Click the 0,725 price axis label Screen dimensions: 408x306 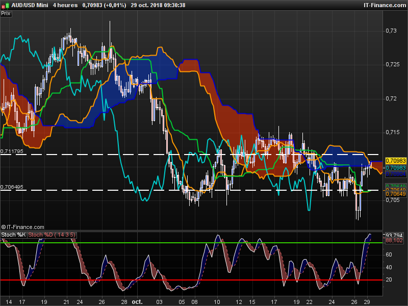[x=393, y=64]
